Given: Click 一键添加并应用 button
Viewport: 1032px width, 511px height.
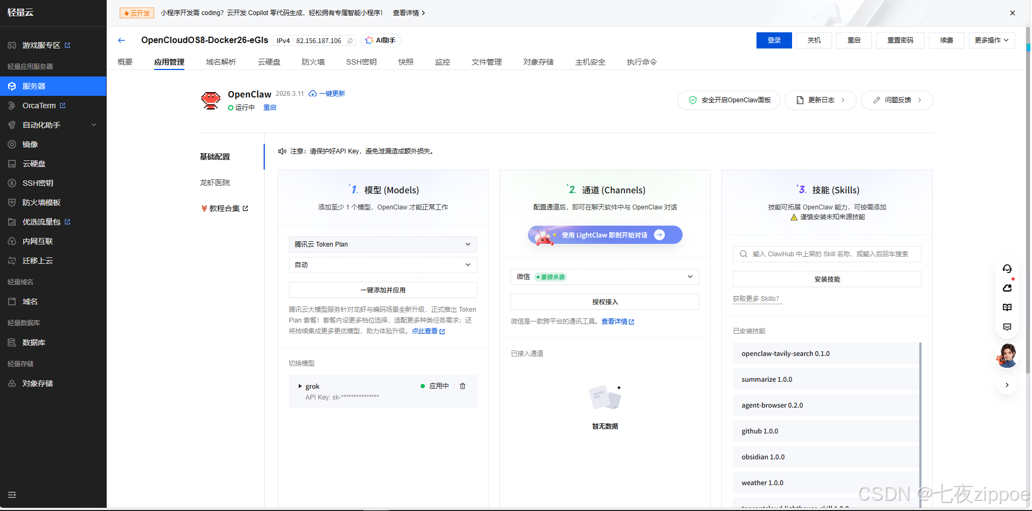Looking at the screenshot, I should (383, 290).
